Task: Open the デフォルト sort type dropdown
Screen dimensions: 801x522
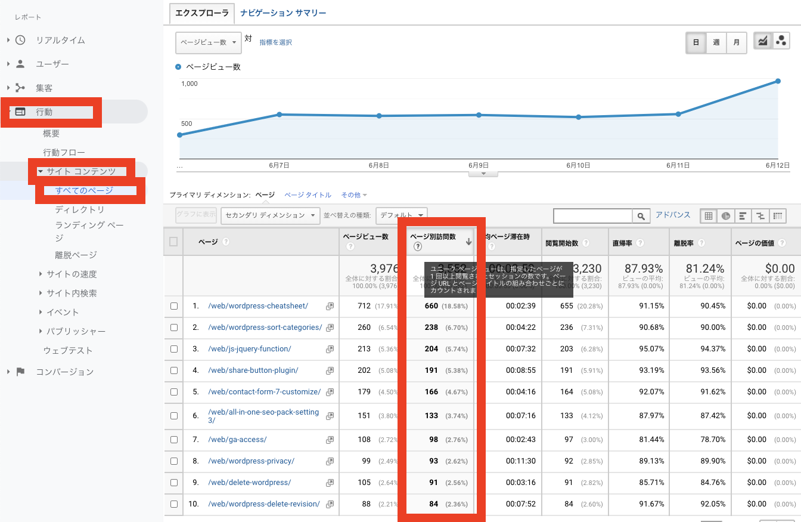Action: pos(402,215)
